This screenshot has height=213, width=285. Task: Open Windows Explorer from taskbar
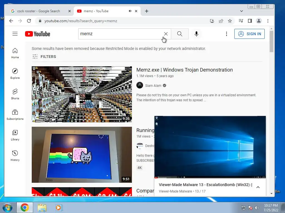[x=42, y=207]
